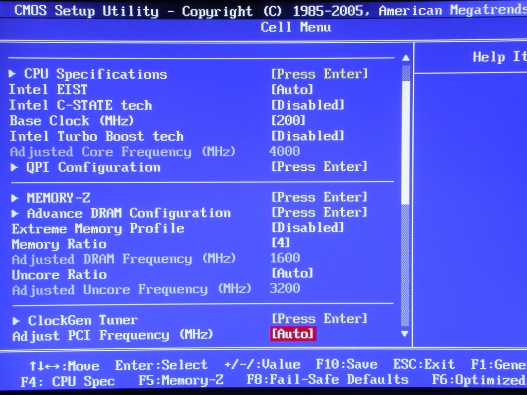This screenshot has width=527, height=395.
Task: Click the Cell Menu title
Action: (296, 27)
